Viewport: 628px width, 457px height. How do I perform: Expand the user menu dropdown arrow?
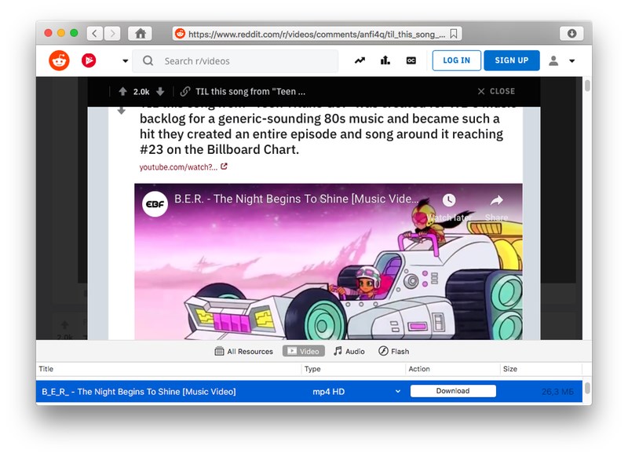coord(572,61)
